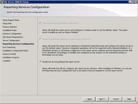
Task: Click Error Reporting step
Action: (x=9, y=47)
